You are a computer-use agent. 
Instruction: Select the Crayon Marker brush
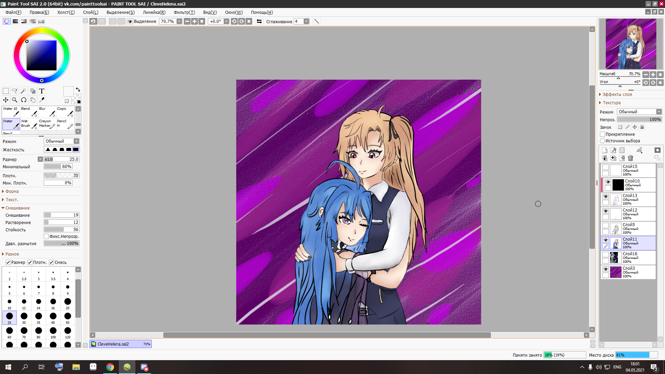[47, 124]
